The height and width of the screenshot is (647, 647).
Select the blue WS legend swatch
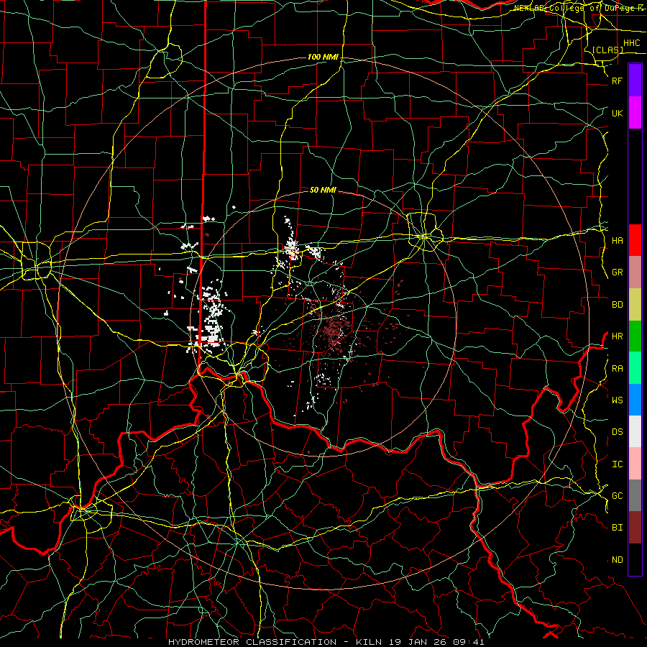[x=635, y=400]
